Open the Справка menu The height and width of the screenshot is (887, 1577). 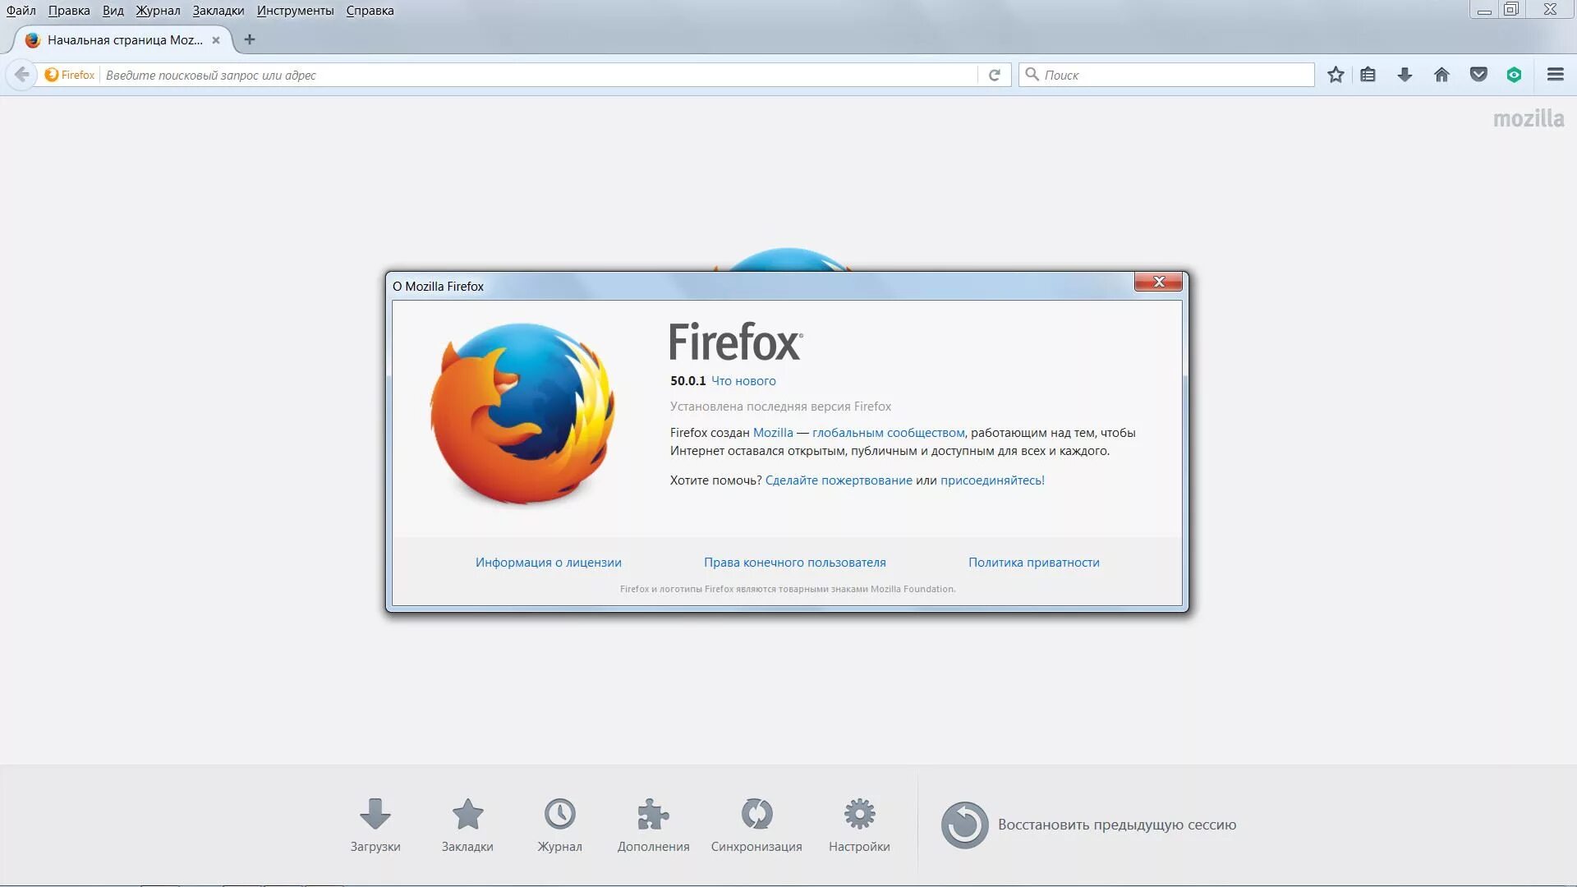tap(370, 11)
